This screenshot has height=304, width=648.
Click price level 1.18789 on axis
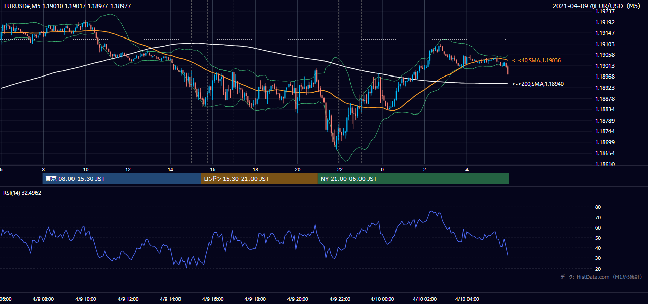click(x=605, y=121)
